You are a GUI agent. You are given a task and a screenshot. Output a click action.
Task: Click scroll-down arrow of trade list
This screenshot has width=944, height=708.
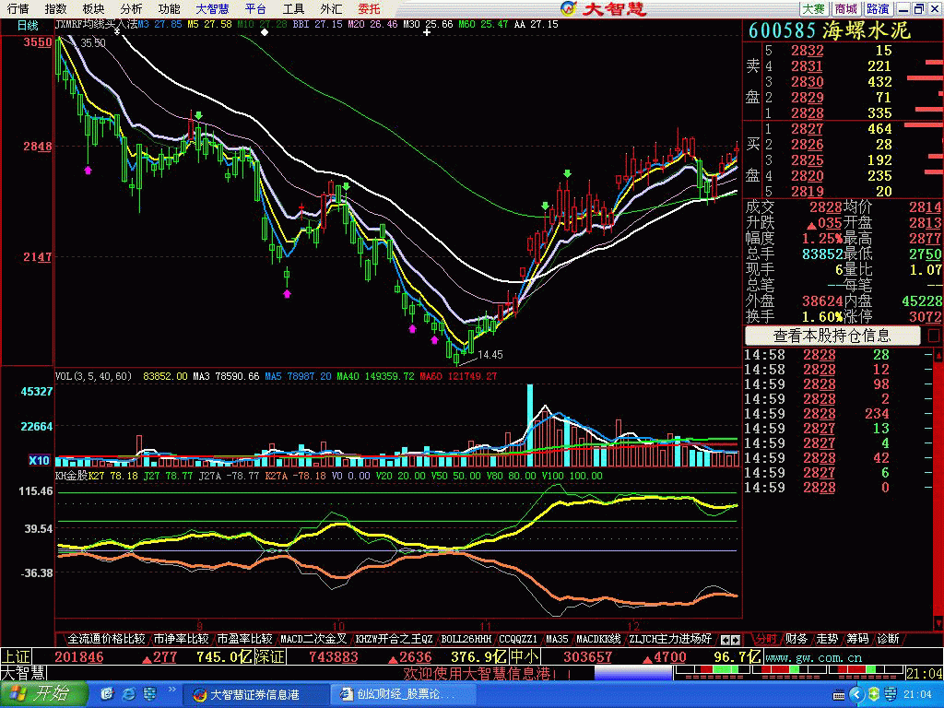pos(938,622)
